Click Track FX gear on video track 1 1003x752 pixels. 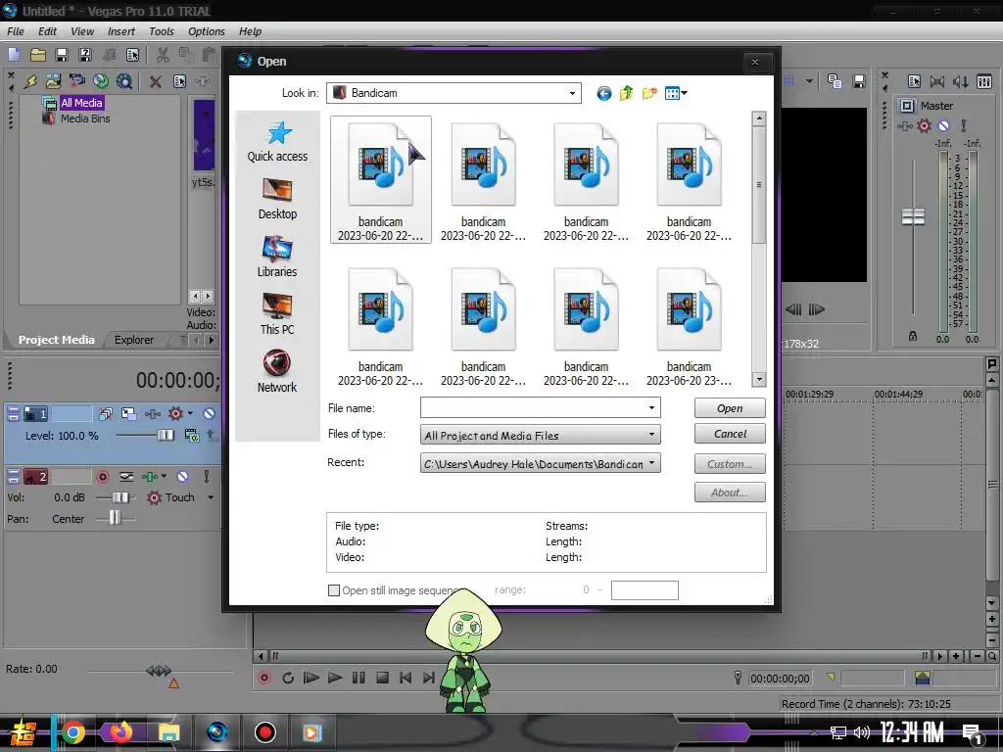[x=175, y=414]
